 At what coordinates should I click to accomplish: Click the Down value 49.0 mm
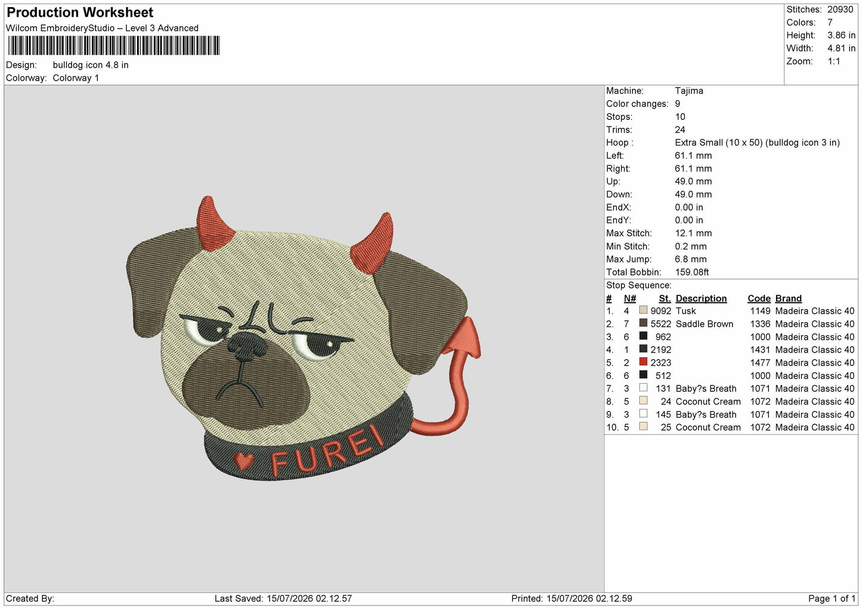click(x=693, y=194)
